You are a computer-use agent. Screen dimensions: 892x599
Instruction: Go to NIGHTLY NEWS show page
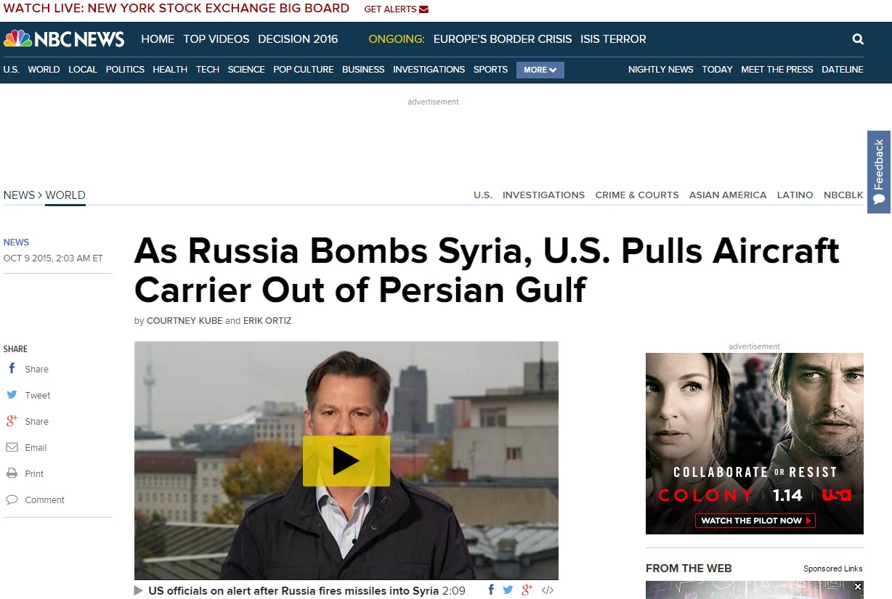click(661, 70)
